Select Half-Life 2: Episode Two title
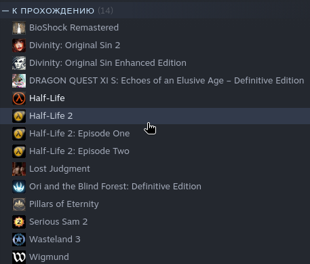This screenshot has width=310, height=264. pyautogui.click(x=79, y=151)
